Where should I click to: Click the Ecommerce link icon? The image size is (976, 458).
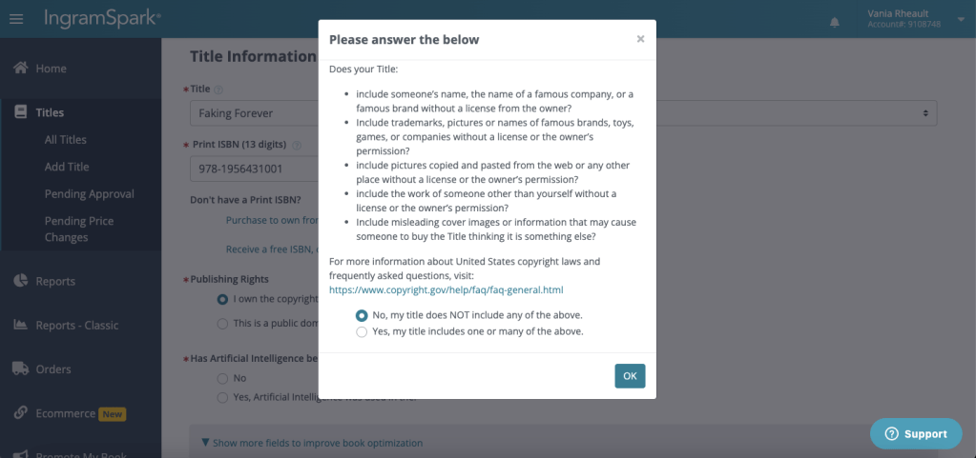(20, 413)
